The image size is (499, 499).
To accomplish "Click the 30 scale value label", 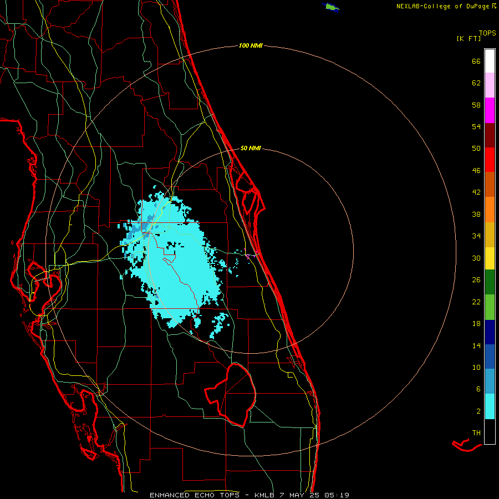I will (476, 258).
